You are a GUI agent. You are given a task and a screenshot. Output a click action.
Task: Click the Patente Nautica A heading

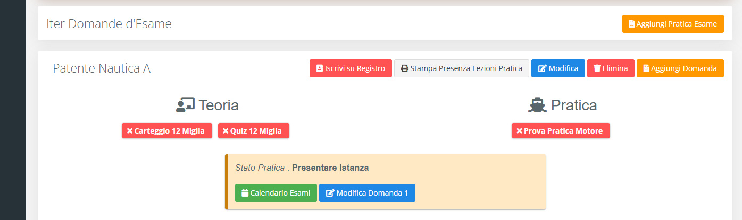tap(102, 68)
